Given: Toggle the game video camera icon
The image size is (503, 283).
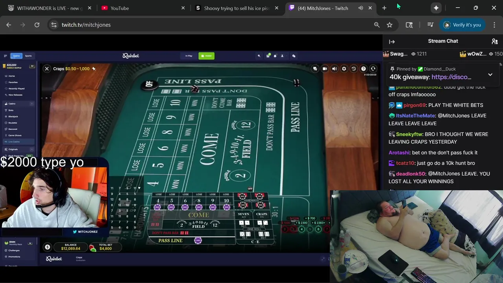Looking at the screenshot, I should (x=325, y=69).
